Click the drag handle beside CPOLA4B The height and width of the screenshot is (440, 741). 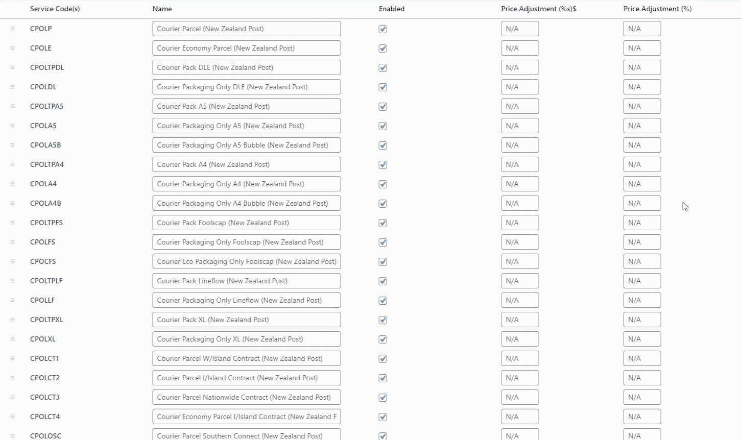(12, 203)
